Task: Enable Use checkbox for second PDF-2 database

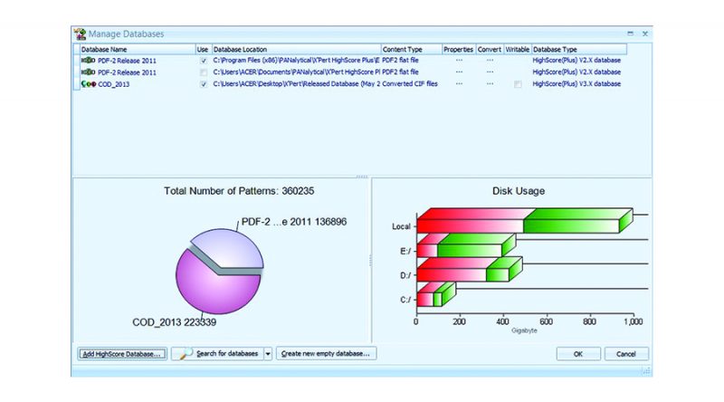Action: [x=204, y=72]
